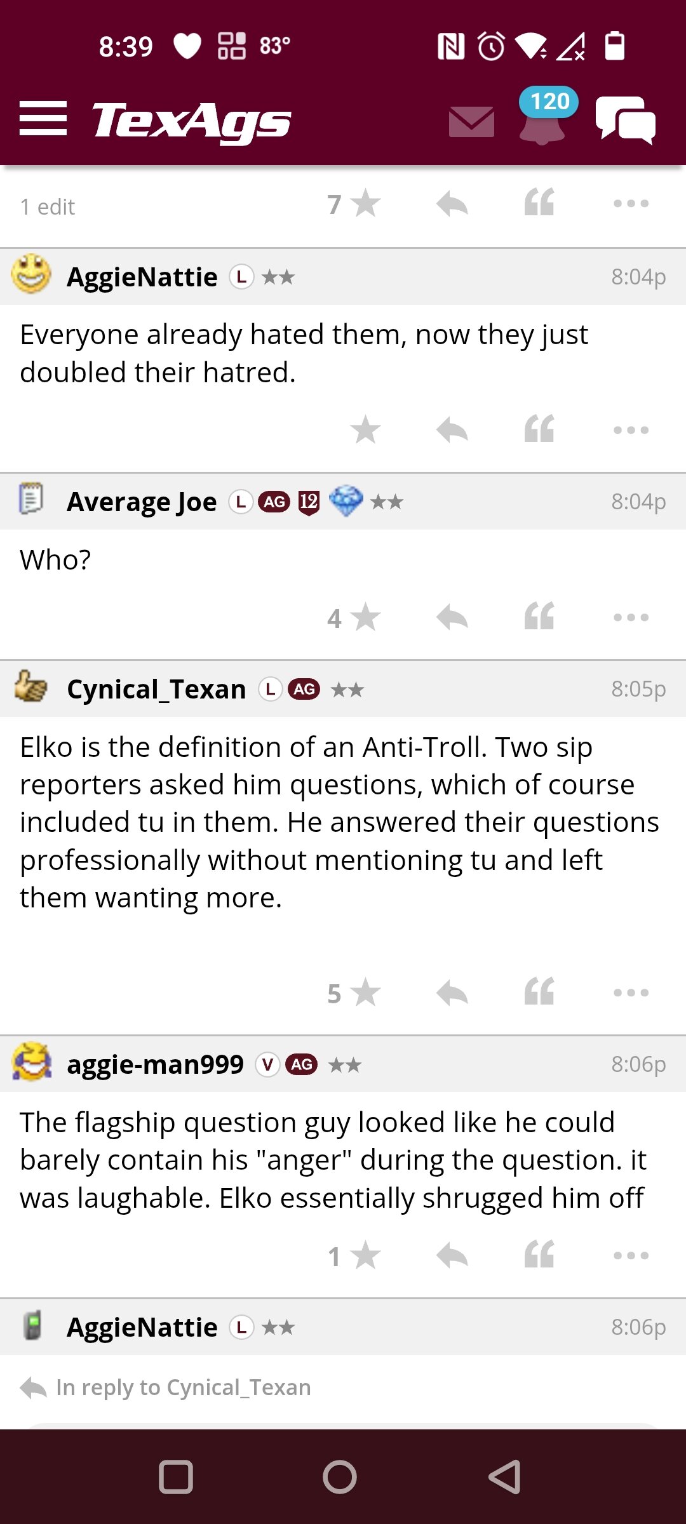The width and height of the screenshot is (686, 1524).
Task: Open the hamburger navigation menu
Action: pyautogui.click(x=43, y=119)
